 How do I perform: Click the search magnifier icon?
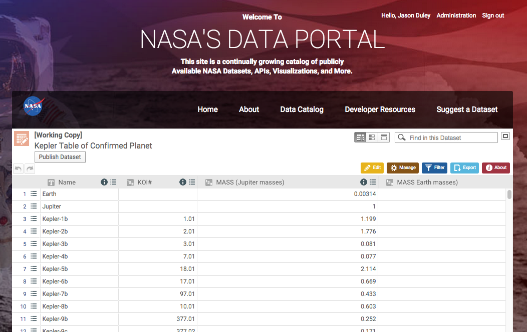(x=402, y=137)
